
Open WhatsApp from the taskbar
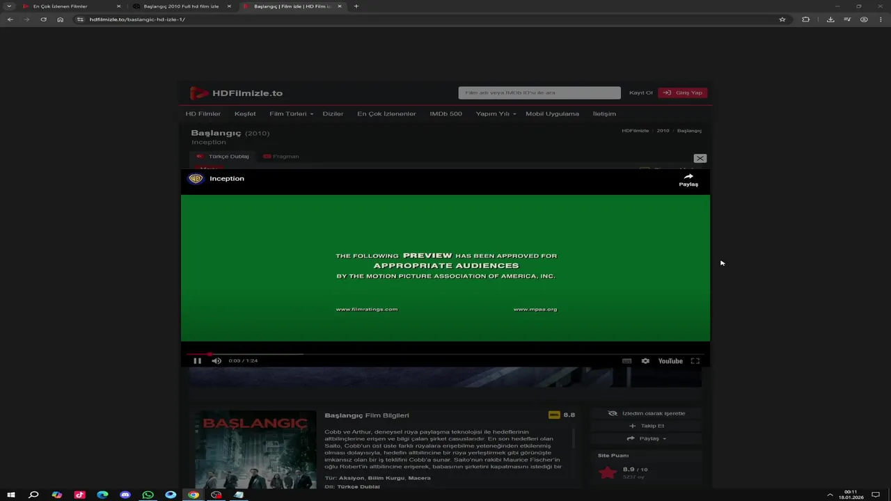[x=148, y=495]
